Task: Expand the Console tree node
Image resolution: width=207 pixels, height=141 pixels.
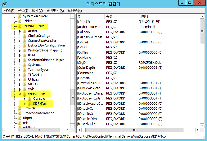Action: coord(25,99)
